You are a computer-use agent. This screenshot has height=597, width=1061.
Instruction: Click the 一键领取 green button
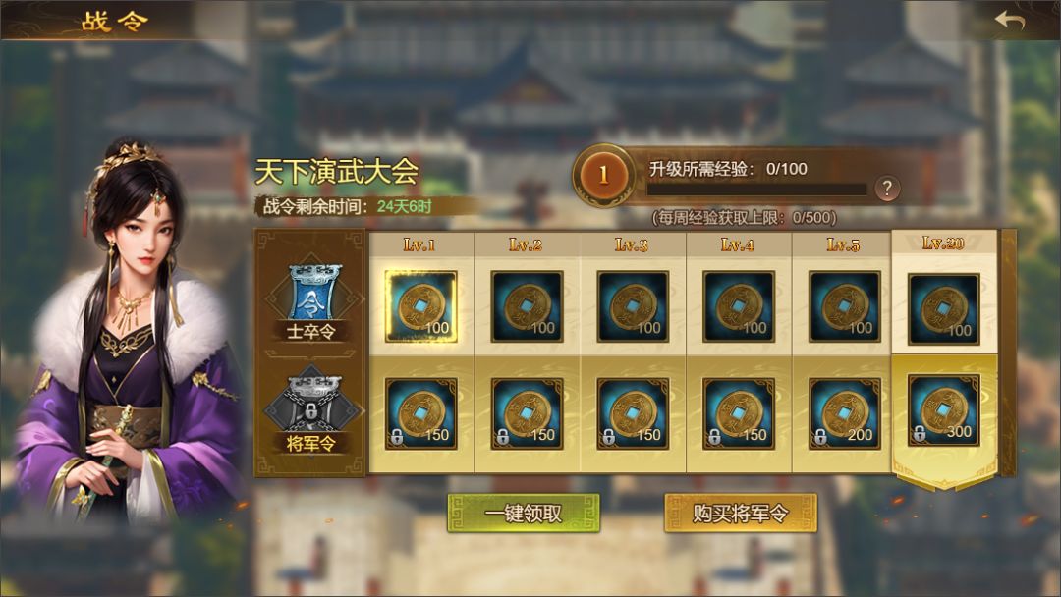click(x=524, y=514)
